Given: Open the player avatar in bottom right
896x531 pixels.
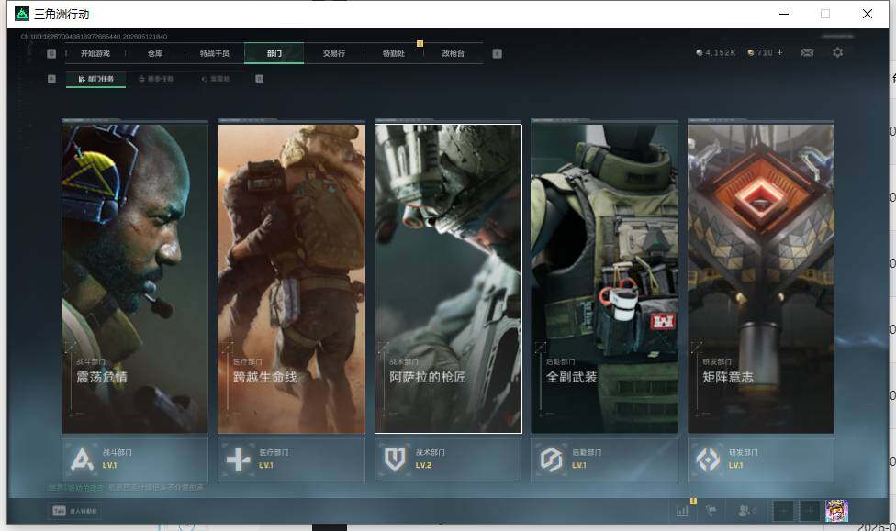Looking at the screenshot, I should [x=836, y=511].
